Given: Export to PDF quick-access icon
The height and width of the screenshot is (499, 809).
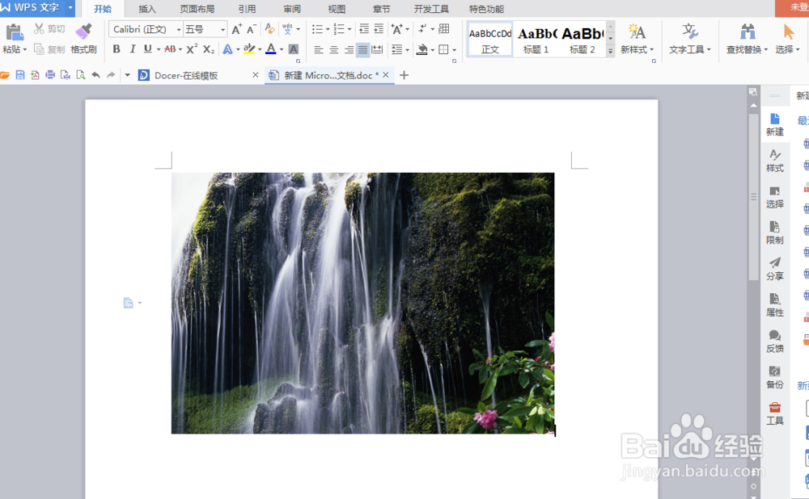Looking at the screenshot, I should [35, 75].
